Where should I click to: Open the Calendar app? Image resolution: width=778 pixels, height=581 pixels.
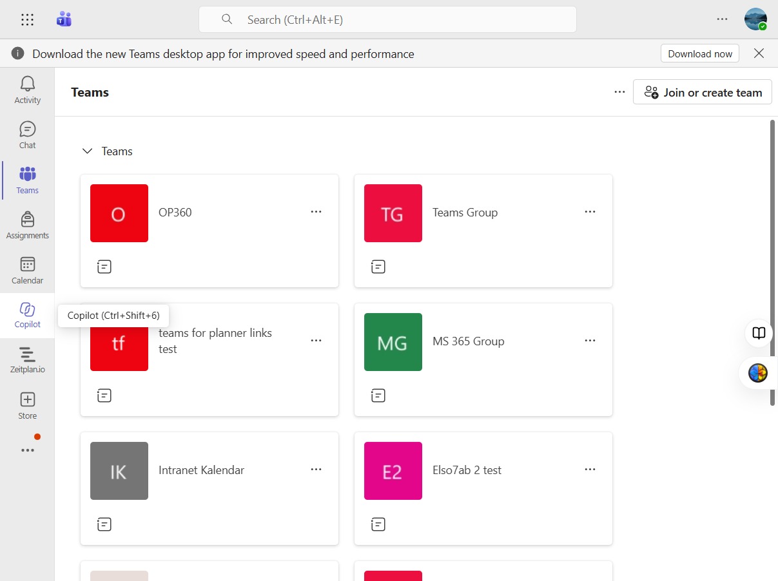(x=27, y=271)
